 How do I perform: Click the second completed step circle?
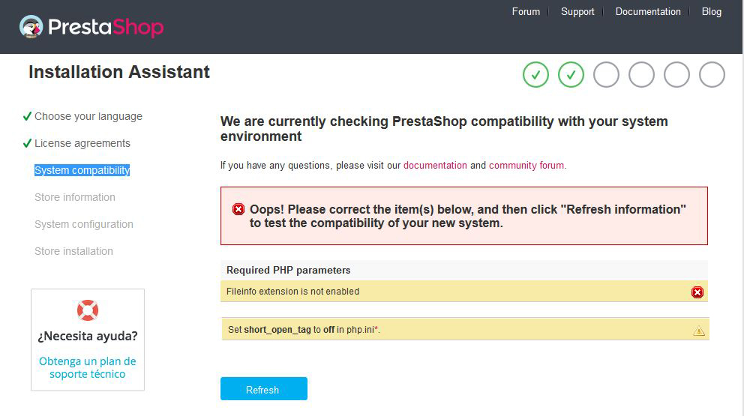[571, 74]
